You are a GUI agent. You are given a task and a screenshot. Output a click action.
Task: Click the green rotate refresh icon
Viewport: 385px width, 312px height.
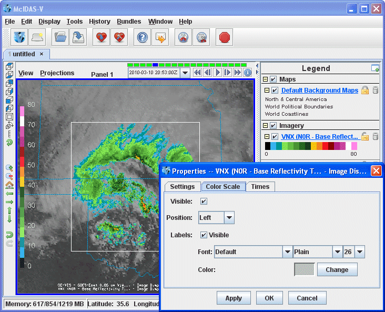(x=9, y=143)
